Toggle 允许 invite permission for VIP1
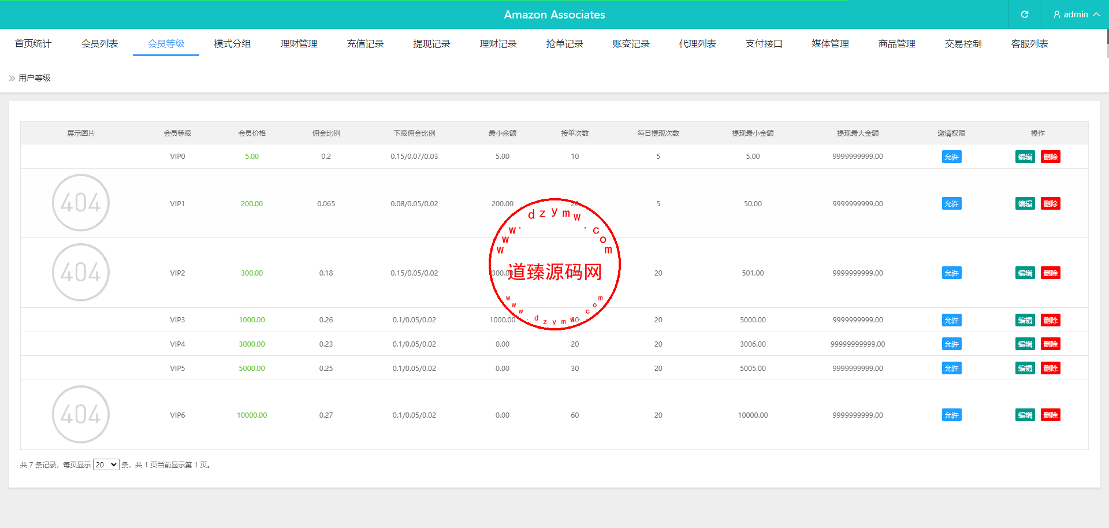Screen dimensions: 1109x528 [951, 203]
